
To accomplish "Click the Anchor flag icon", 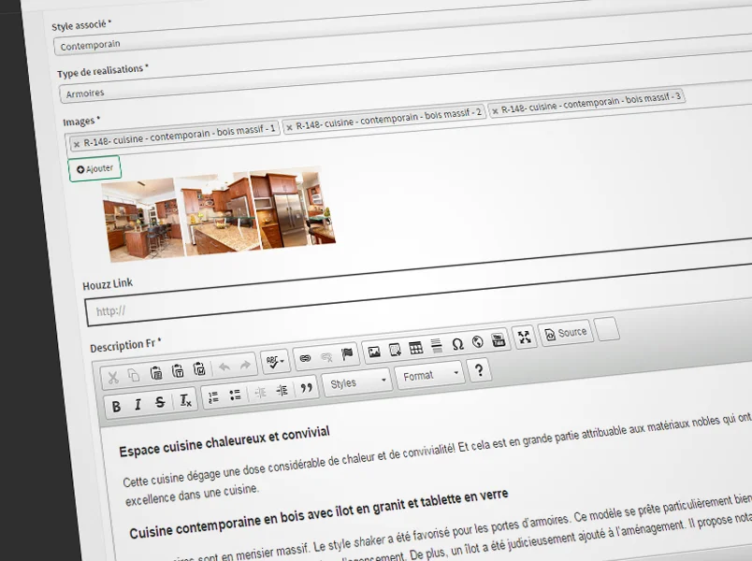I will (x=347, y=354).
